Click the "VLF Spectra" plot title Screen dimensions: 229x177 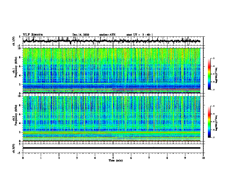point(33,35)
